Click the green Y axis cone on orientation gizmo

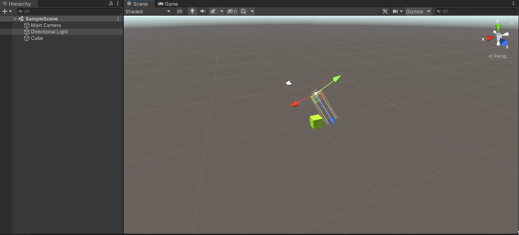coord(498,27)
